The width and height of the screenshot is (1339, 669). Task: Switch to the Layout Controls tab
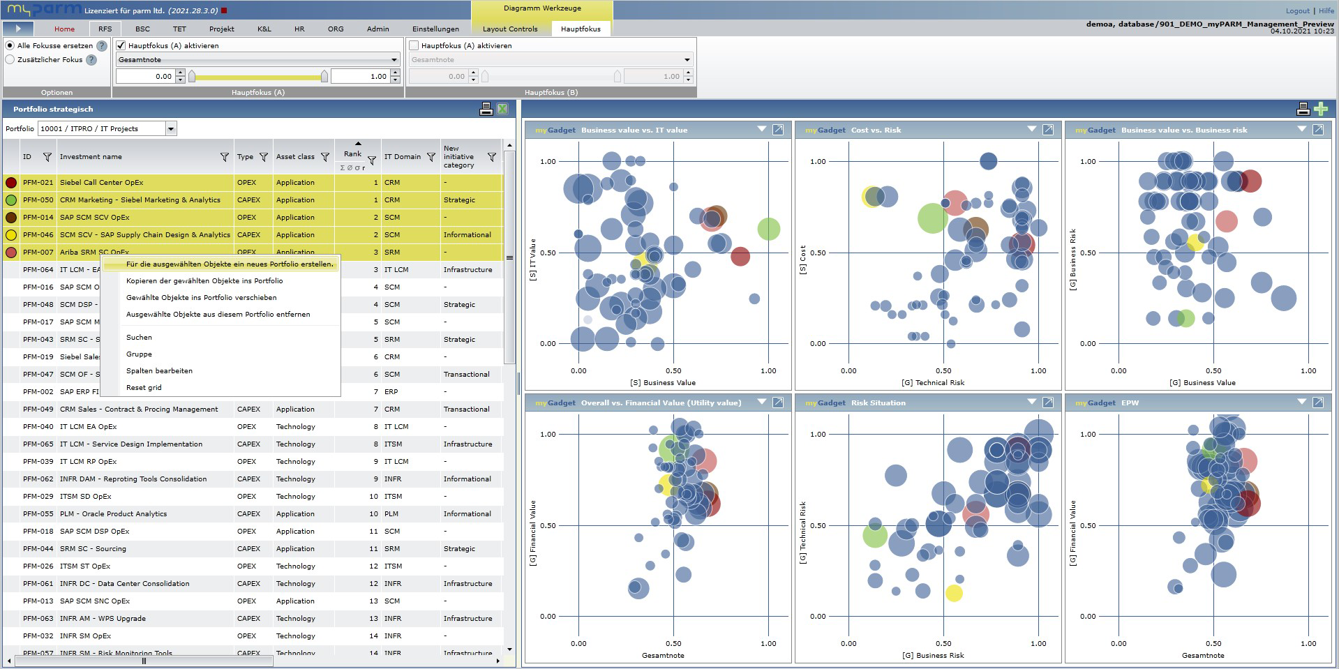click(510, 29)
